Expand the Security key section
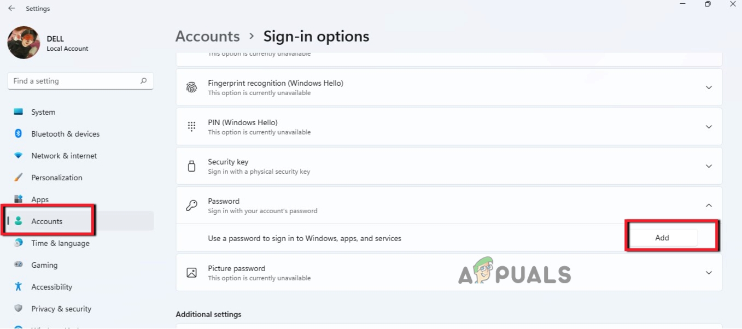This screenshot has width=742, height=329. pyautogui.click(x=709, y=166)
